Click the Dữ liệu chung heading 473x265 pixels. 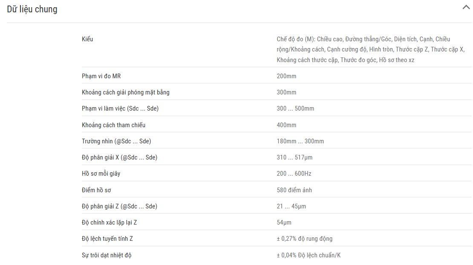tap(32, 9)
